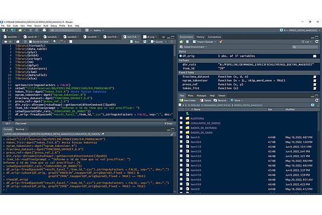Click the Go to file/function field
Screen dimensions: 322x215
point(65,30)
